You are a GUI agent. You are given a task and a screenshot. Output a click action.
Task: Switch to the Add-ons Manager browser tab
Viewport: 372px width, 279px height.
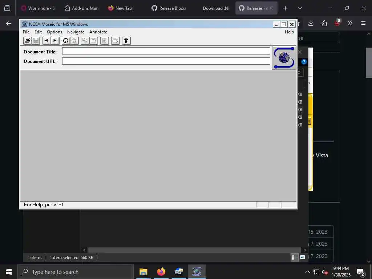(82, 8)
